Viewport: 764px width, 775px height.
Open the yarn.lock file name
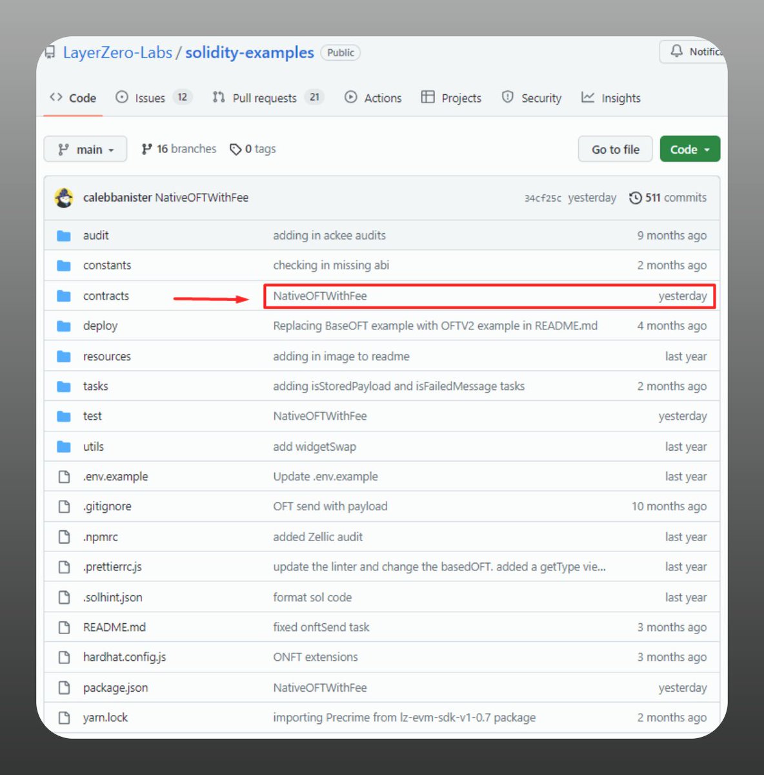[105, 718]
